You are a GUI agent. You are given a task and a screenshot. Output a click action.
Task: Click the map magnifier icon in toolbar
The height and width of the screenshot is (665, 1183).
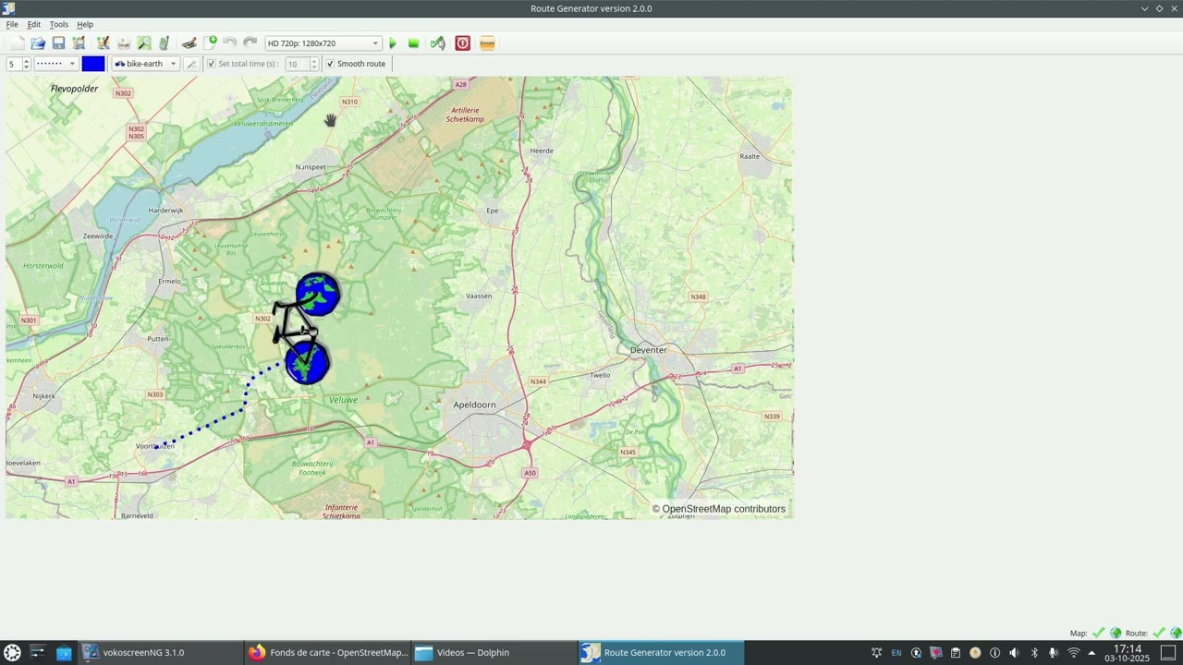pos(143,43)
